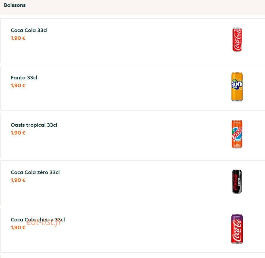This screenshot has width=265, height=258.
Task: Open the Coca Cola cherry can image
Action: coord(237,229)
